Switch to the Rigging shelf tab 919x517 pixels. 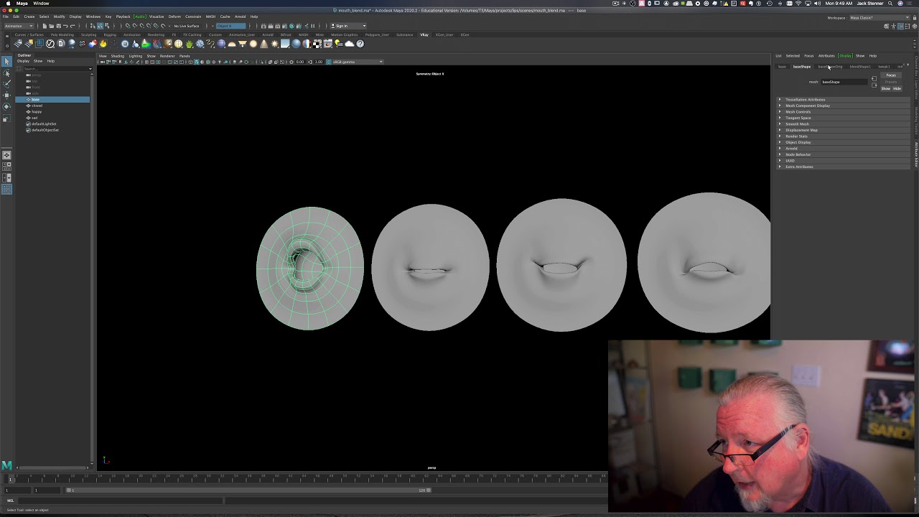point(110,34)
